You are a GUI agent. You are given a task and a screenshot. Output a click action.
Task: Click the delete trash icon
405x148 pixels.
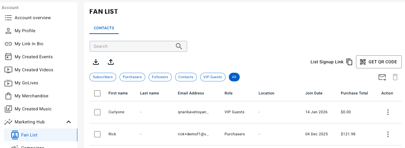coord(395,77)
